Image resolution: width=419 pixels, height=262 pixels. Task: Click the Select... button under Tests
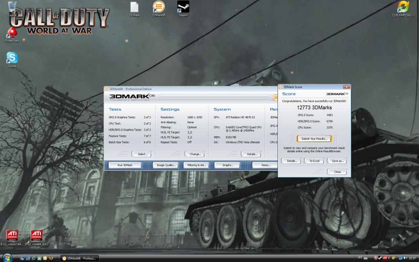coord(142,154)
